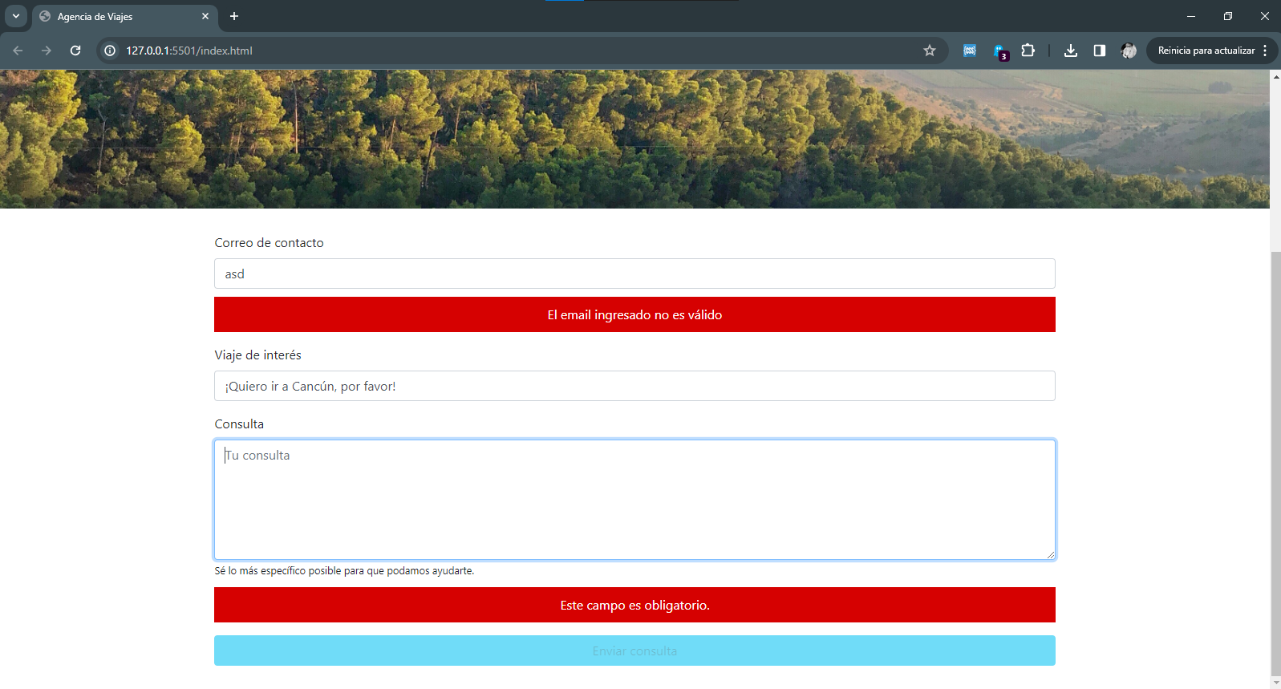Click the Enviar consulta button
Image resolution: width=1281 pixels, height=689 pixels.
click(634, 650)
